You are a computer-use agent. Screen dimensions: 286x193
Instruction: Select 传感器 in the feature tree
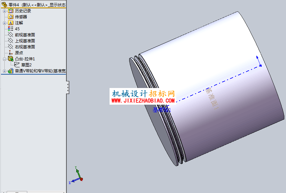point(21,17)
